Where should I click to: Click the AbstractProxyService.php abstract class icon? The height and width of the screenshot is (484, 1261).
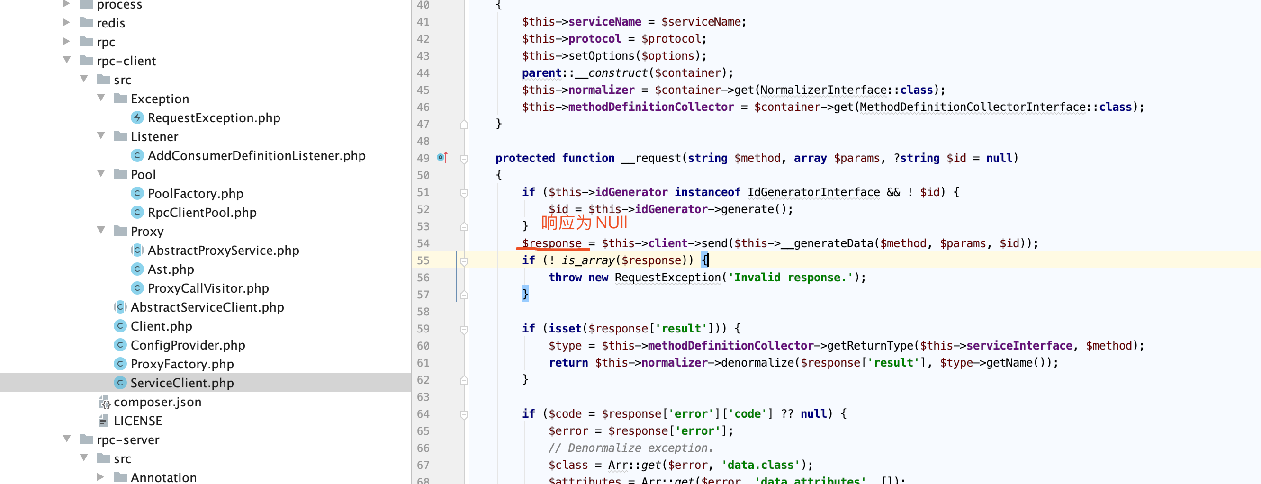pos(137,250)
